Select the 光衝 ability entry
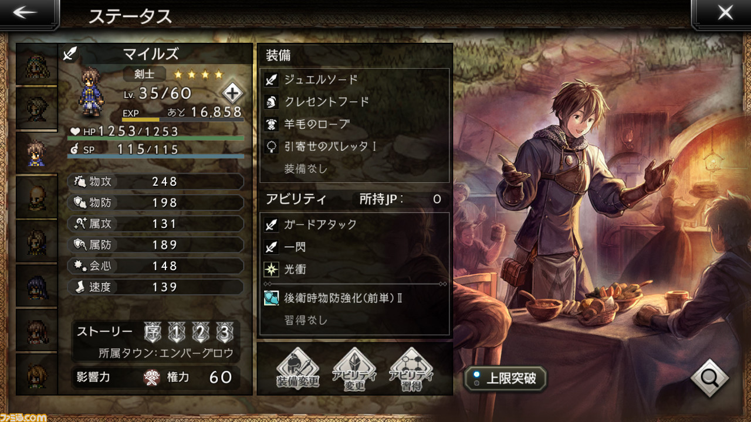This screenshot has width=751, height=422. click(354, 270)
